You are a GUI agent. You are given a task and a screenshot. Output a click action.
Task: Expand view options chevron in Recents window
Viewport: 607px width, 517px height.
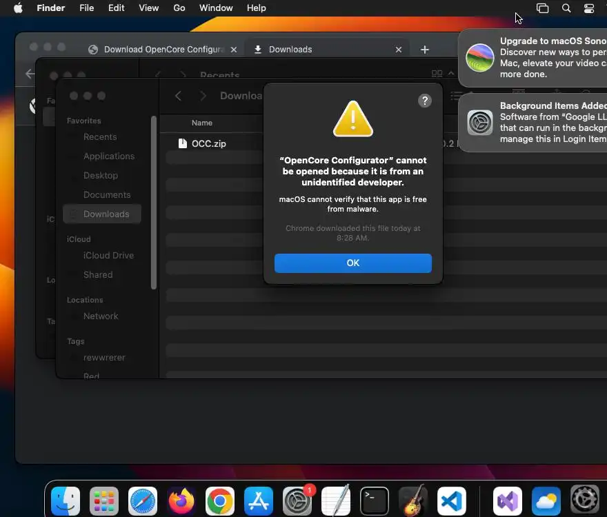coord(451,73)
